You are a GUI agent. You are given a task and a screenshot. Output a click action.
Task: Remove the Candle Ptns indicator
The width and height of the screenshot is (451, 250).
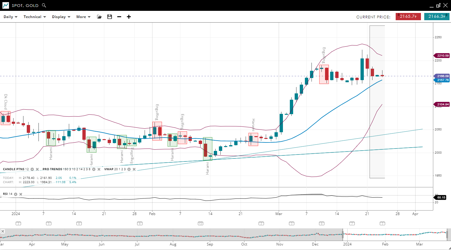[x=37, y=169]
